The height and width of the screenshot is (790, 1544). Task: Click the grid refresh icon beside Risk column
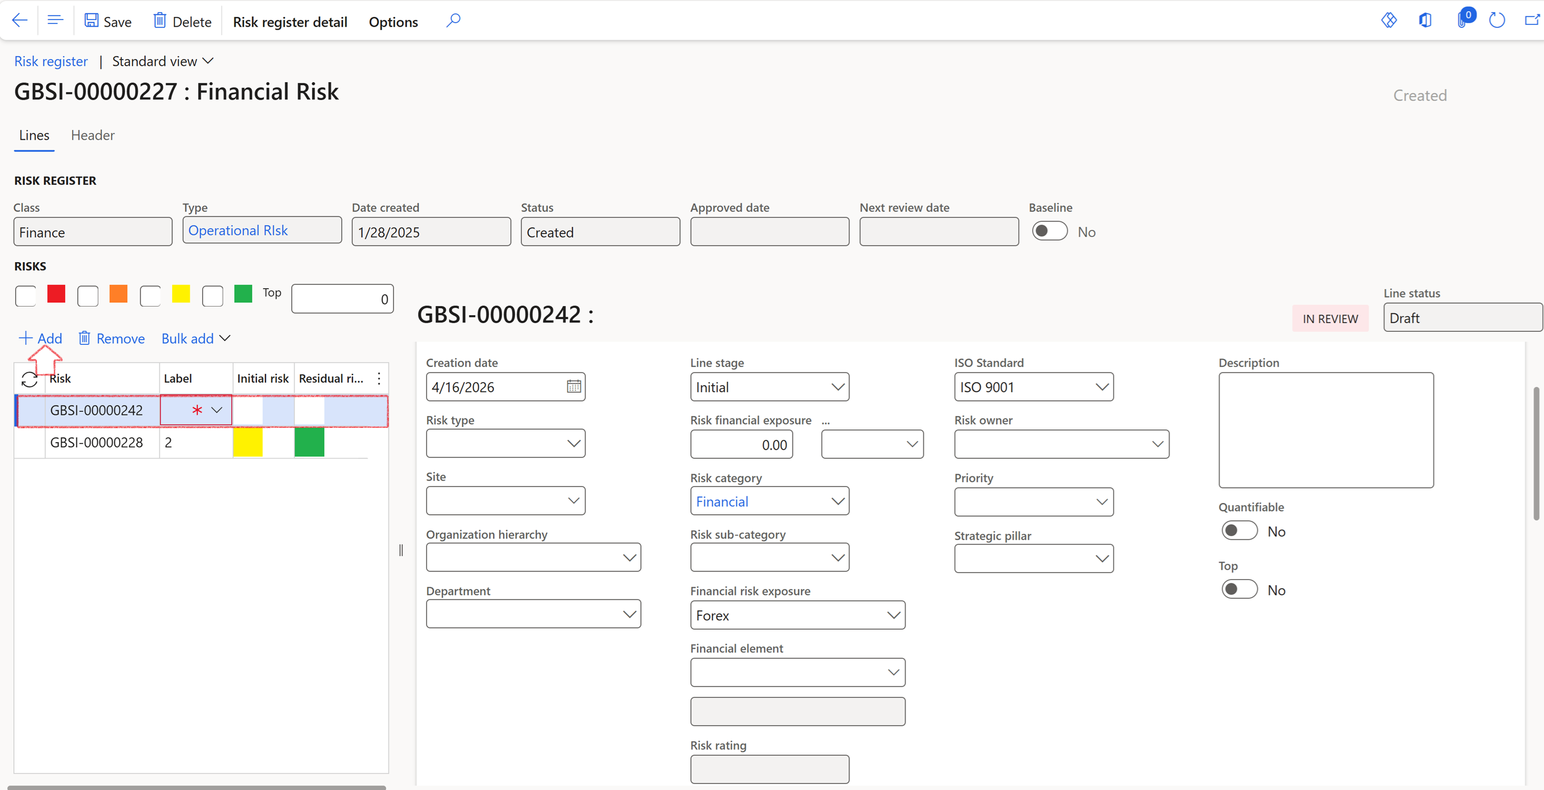29,379
